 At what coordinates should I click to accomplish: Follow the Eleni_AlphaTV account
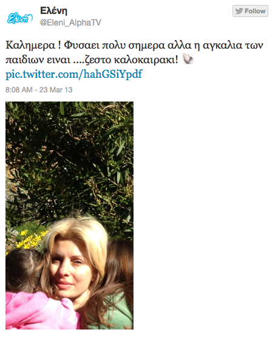click(250, 11)
